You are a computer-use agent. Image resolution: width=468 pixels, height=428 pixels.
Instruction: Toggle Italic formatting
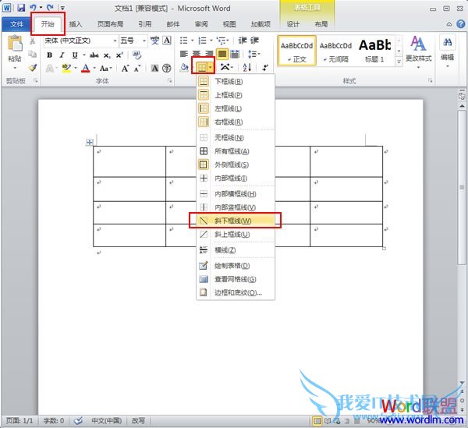click(62, 55)
